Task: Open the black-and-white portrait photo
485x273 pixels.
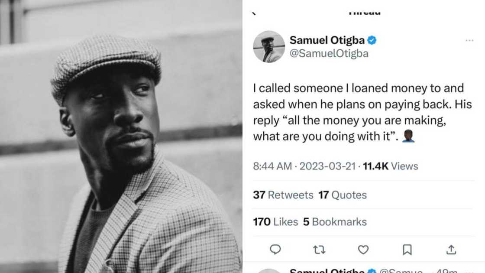Action: pos(121,136)
